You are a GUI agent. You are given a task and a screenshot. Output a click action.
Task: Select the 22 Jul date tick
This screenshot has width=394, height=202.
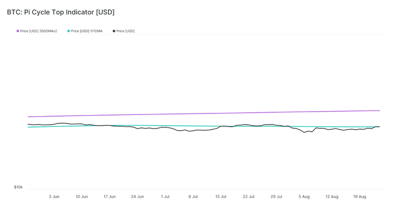[x=249, y=197]
